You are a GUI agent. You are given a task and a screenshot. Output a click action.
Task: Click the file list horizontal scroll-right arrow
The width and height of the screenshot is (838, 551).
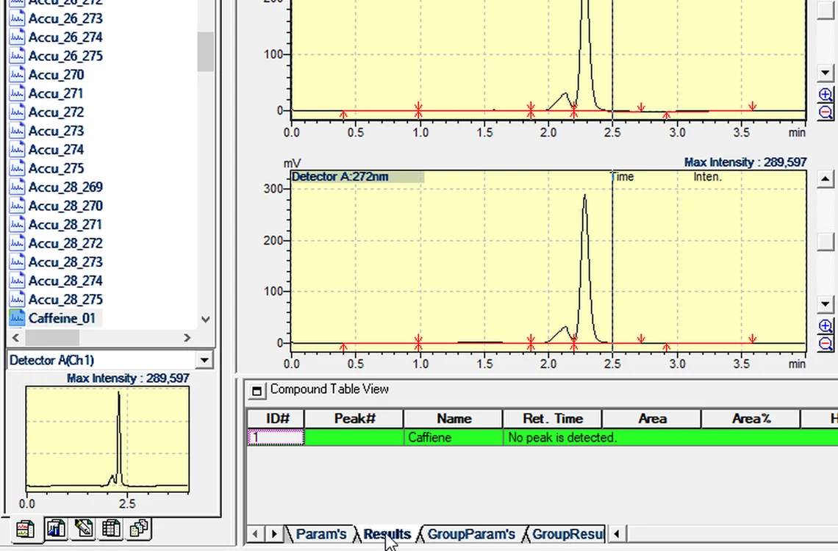click(187, 338)
